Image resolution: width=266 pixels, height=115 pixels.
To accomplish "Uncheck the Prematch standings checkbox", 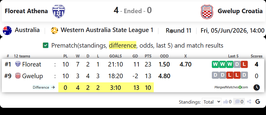I will (x=46, y=46).
